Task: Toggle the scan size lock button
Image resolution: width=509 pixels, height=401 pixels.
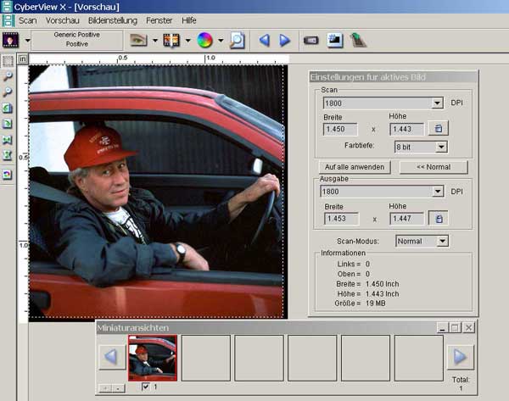Action: point(438,129)
